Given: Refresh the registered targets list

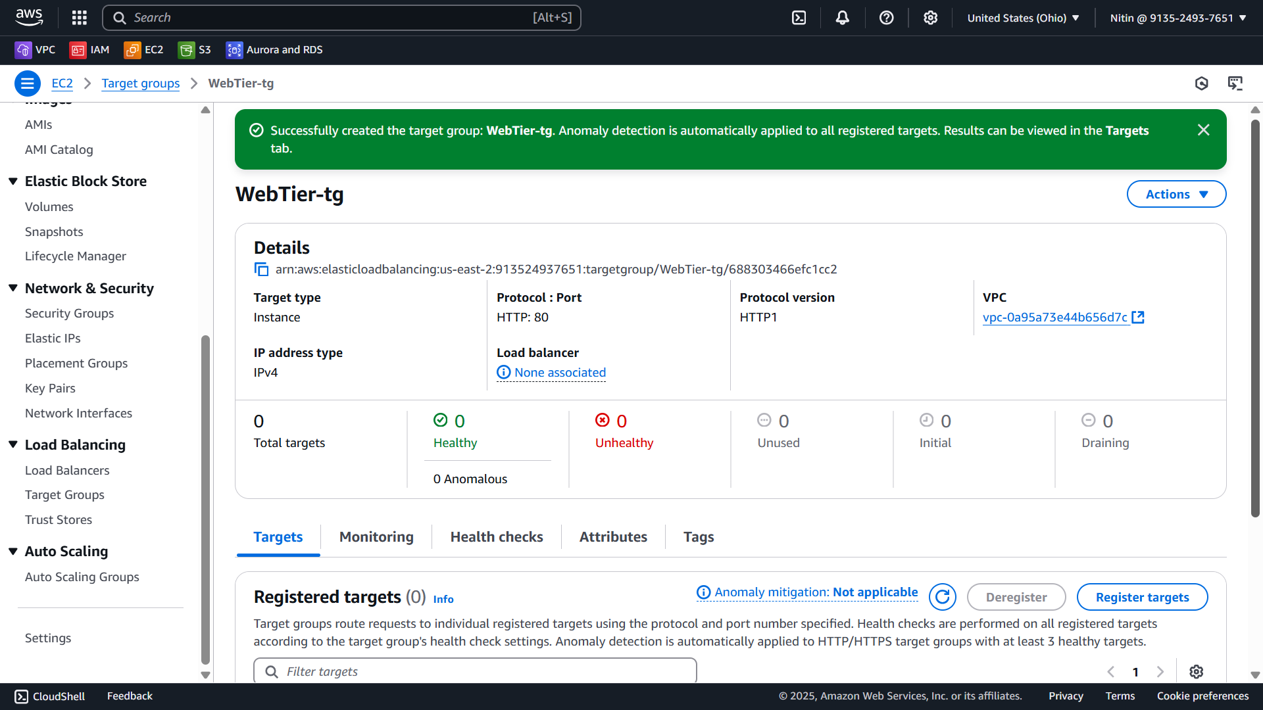Looking at the screenshot, I should (942, 597).
